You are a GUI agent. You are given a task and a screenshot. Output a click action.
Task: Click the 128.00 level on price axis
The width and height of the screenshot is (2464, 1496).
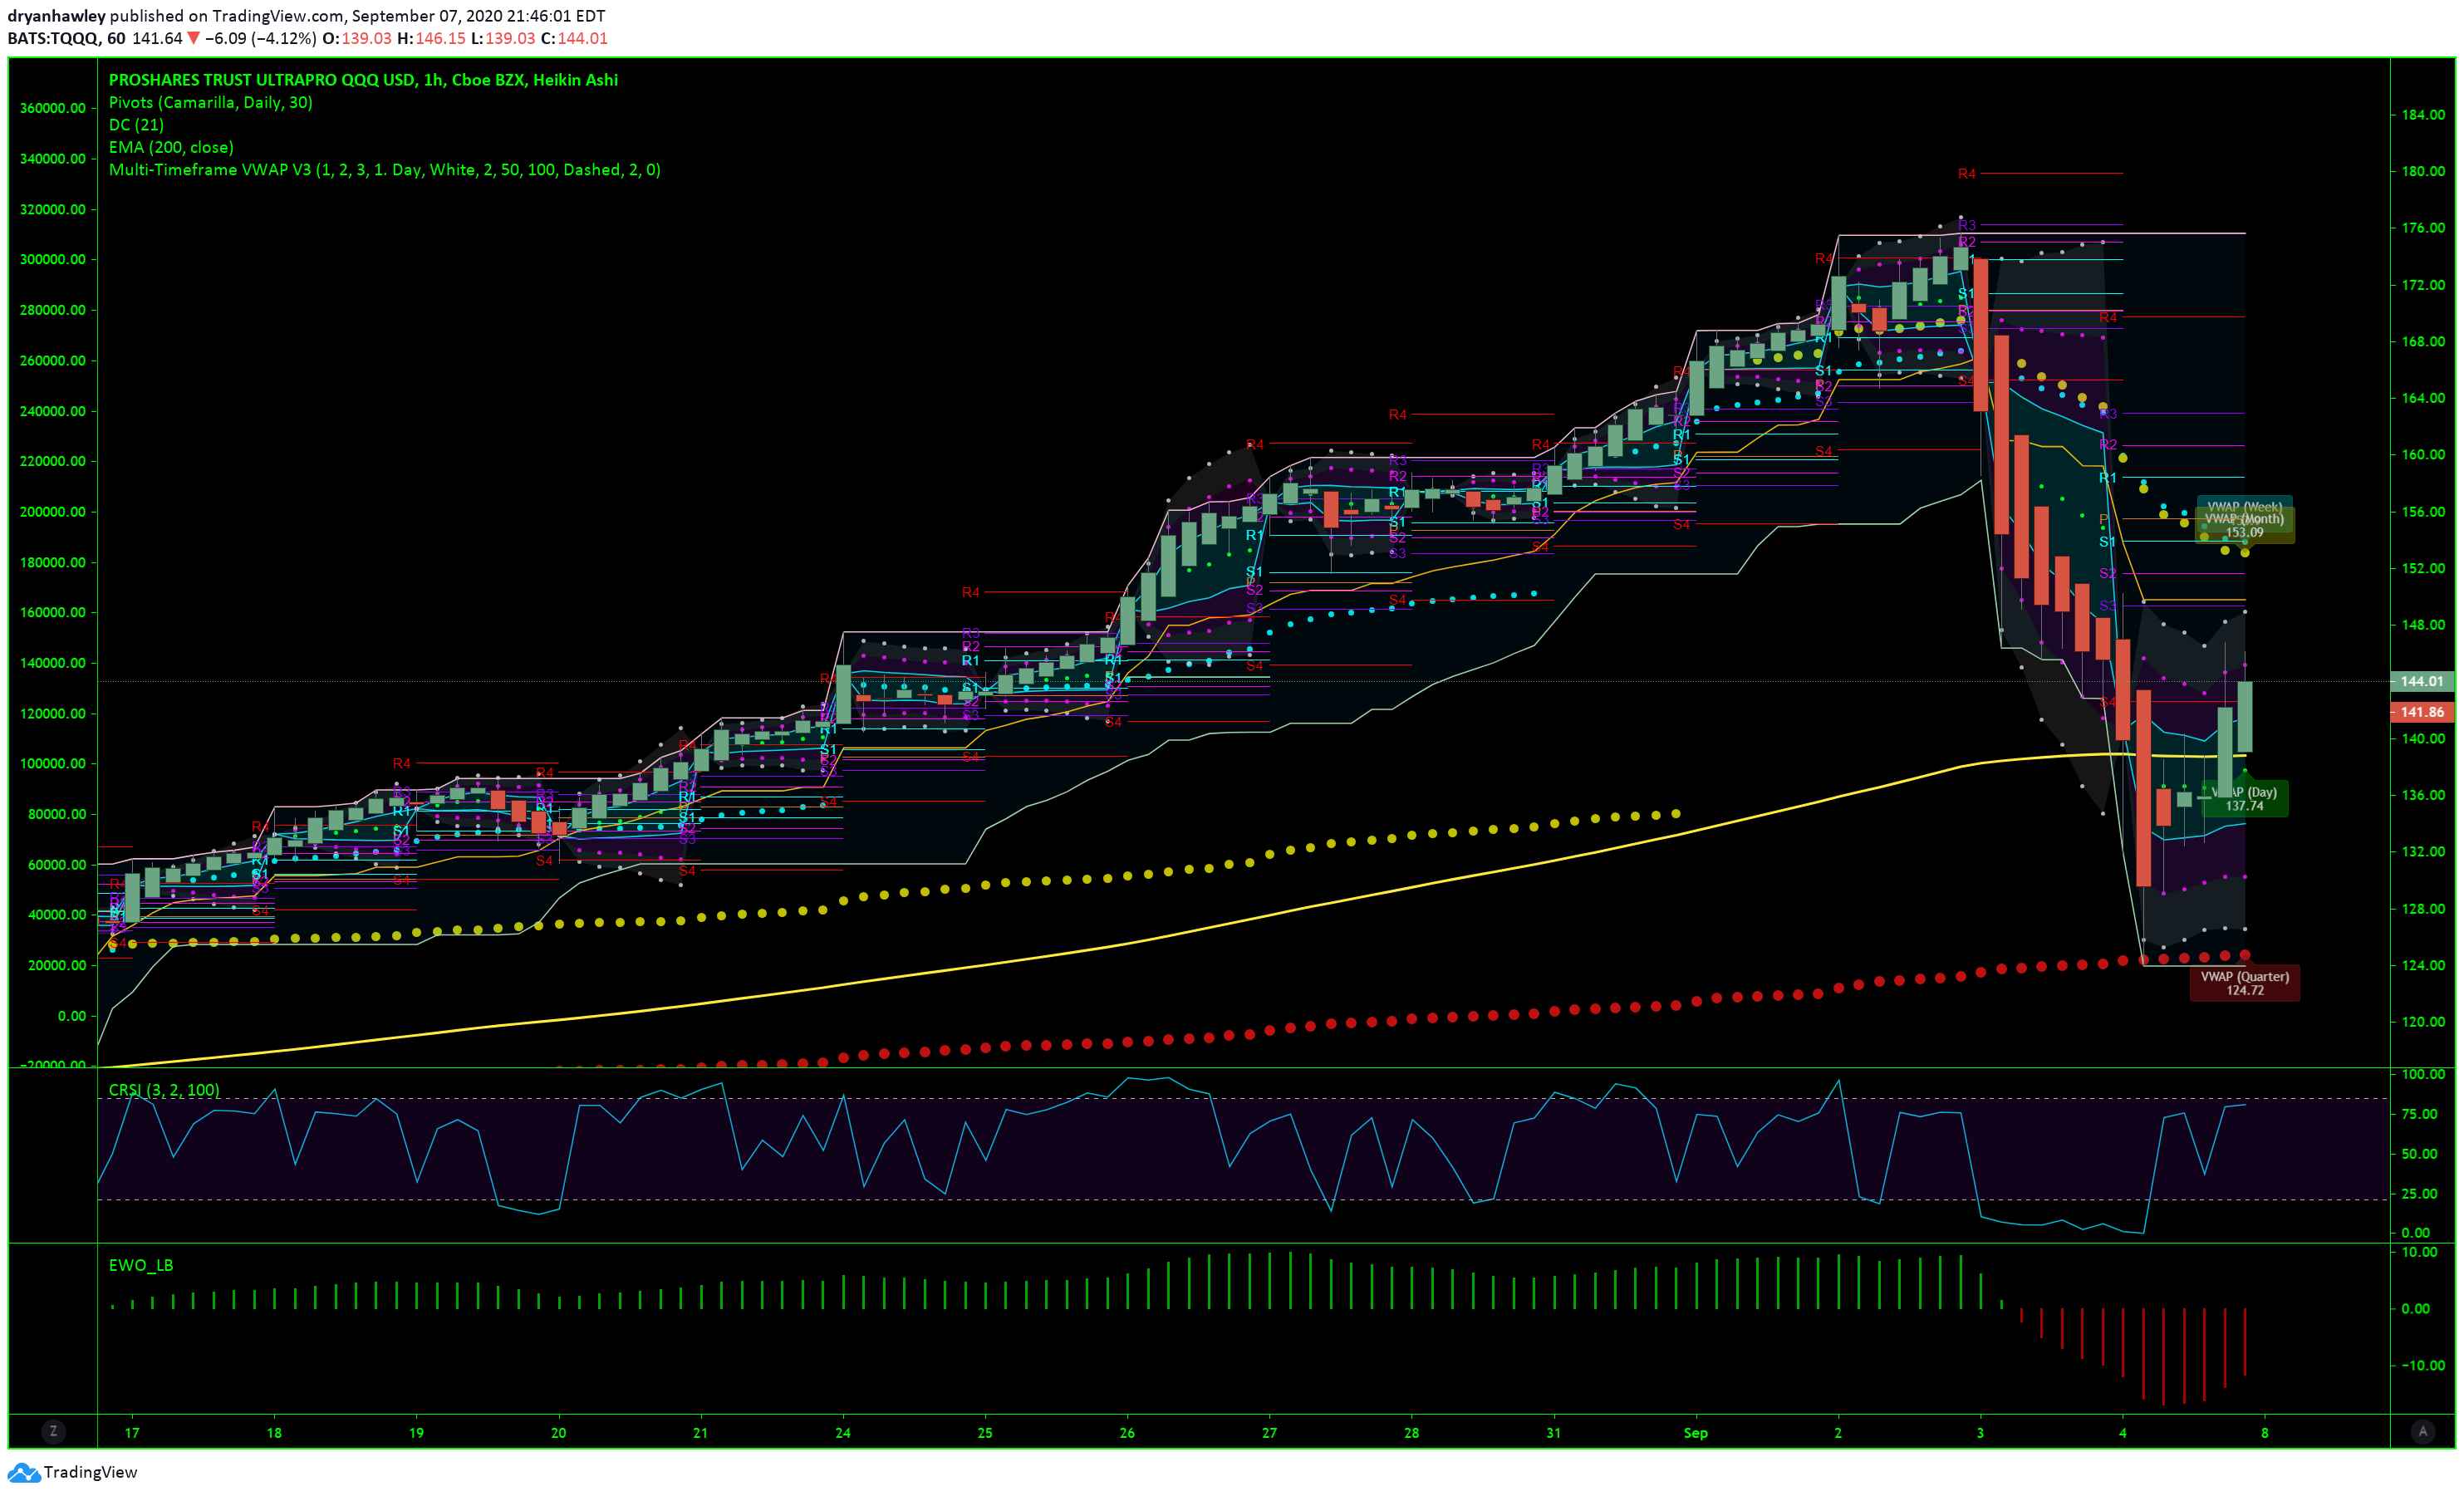coord(2423,909)
